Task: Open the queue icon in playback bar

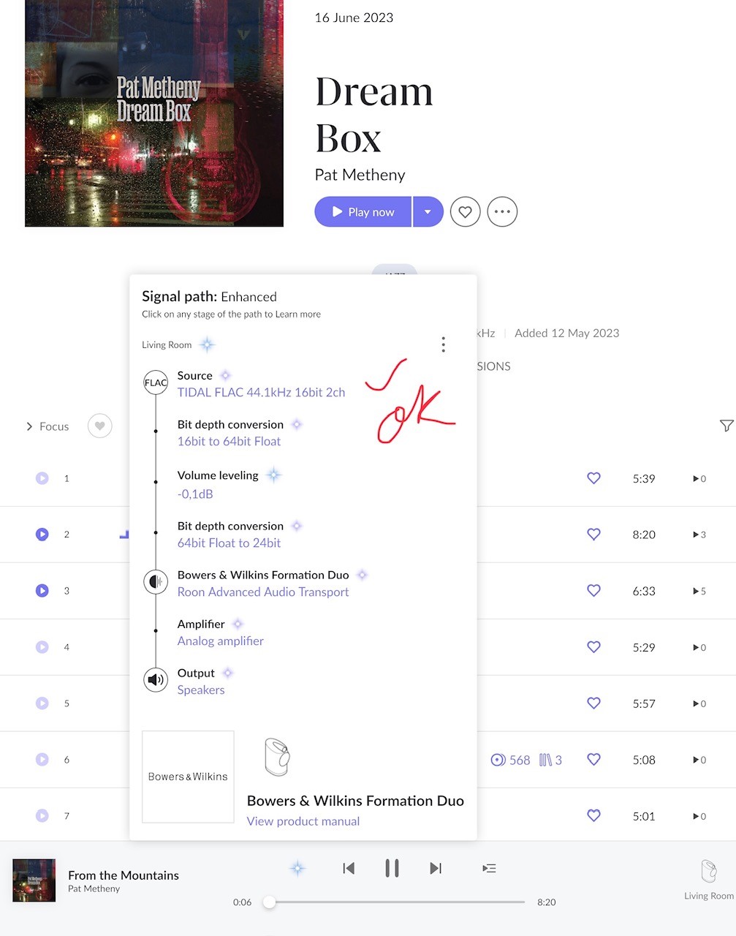Action: point(489,868)
